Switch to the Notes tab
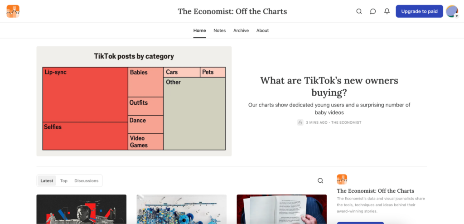The width and height of the screenshot is (464, 224). click(219, 30)
